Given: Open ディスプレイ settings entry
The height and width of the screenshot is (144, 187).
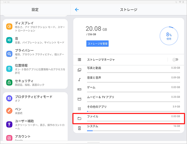Looking at the screenshot, I should pos(35,26).
